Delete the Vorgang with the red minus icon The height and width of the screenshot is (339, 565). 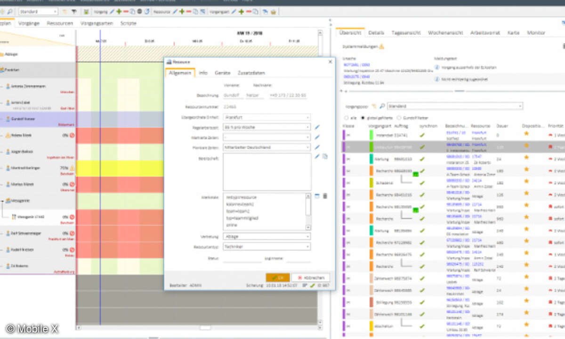(125, 11)
